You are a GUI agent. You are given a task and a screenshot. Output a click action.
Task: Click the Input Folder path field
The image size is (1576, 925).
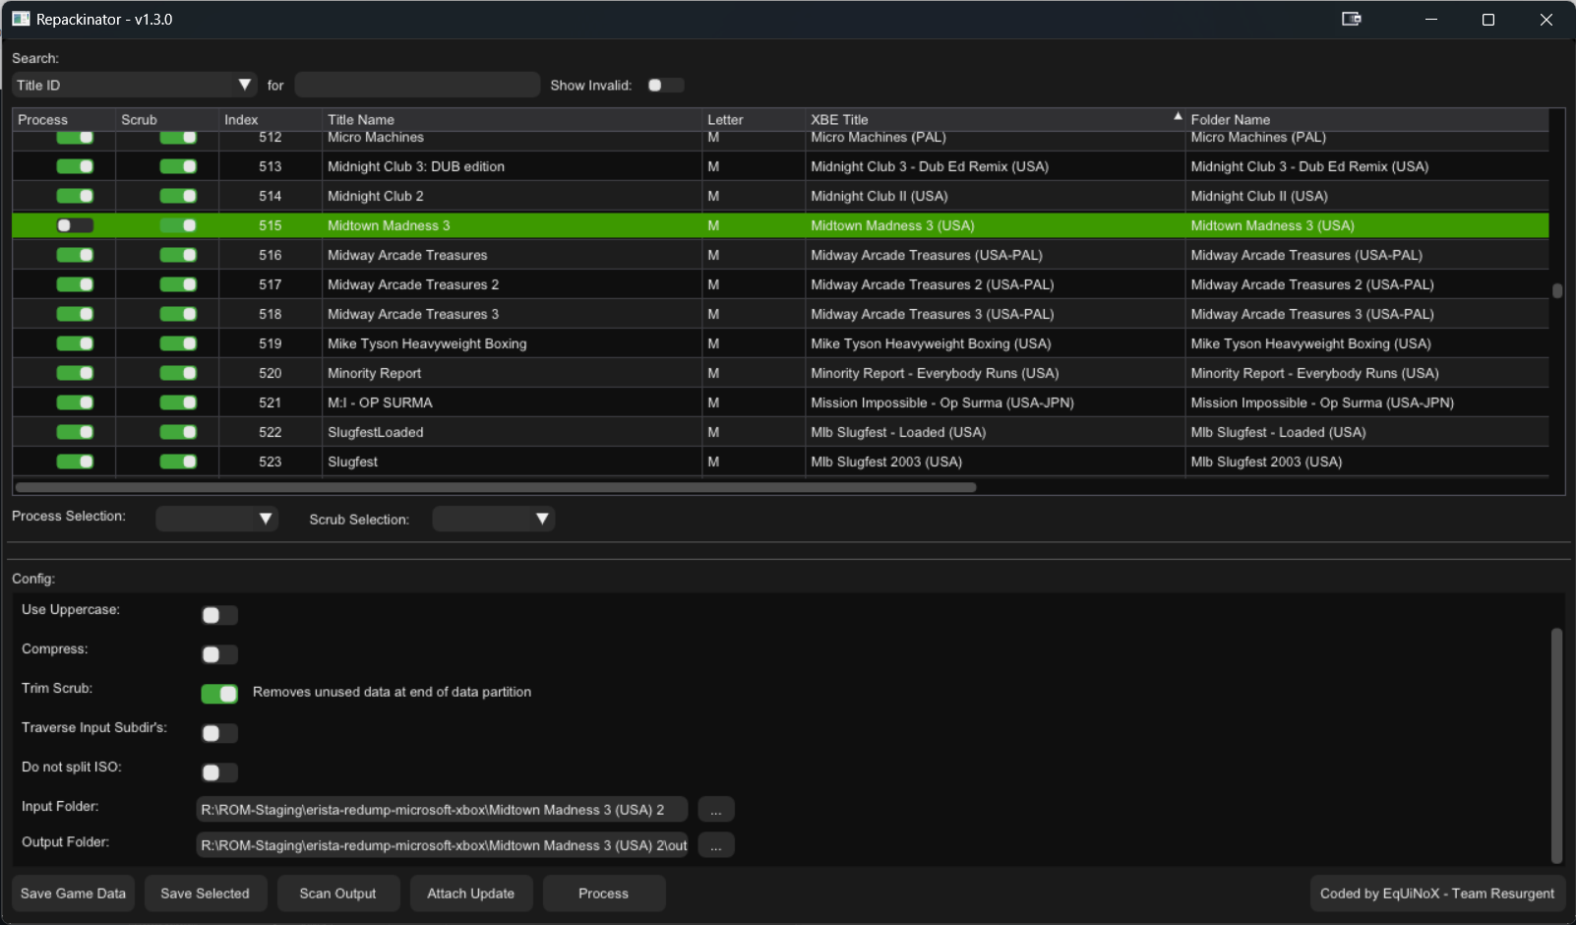[442, 810]
